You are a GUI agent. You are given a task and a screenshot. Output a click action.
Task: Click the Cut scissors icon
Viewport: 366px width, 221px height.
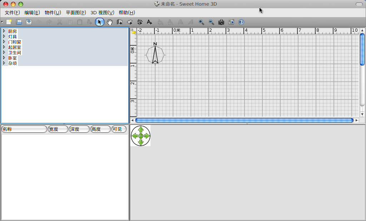point(60,22)
